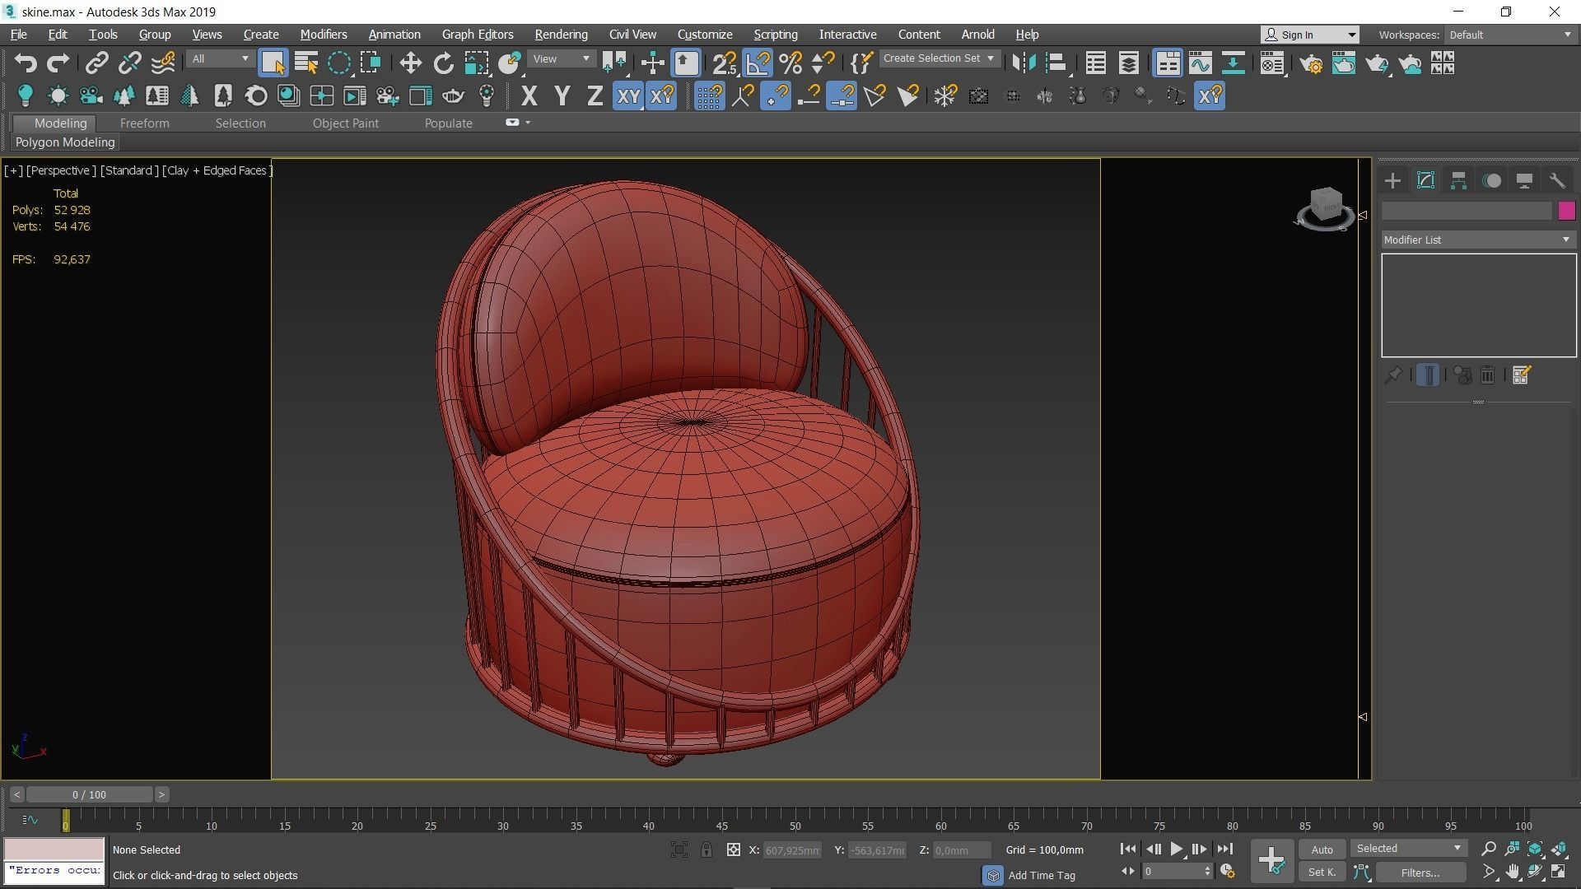
Task: Click the magenta object color swatch
Action: pos(1566,212)
